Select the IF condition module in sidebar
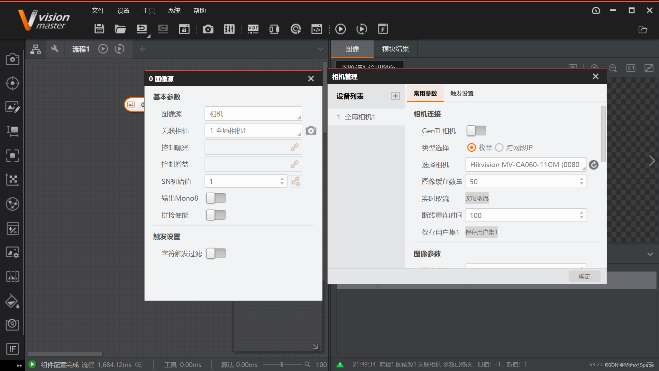The width and height of the screenshot is (659, 371). pyautogui.click(x=12, y=349)
